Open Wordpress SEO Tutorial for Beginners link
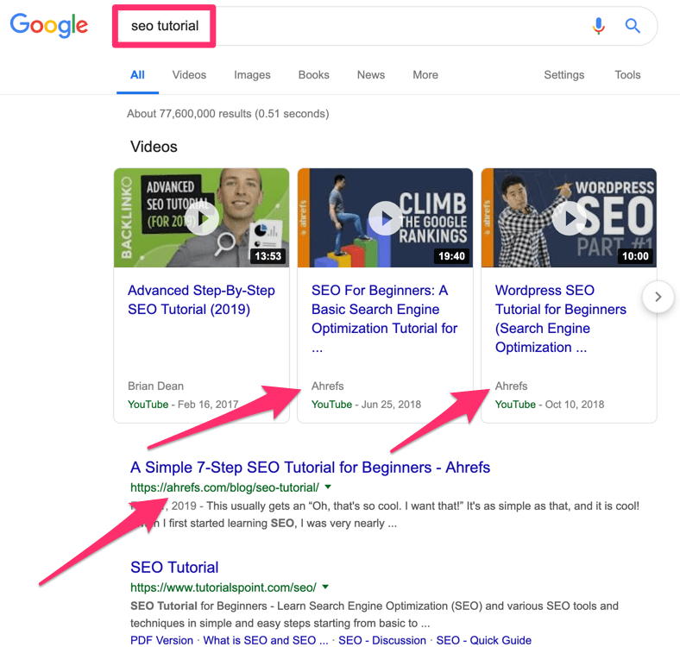 pos(560,318)
